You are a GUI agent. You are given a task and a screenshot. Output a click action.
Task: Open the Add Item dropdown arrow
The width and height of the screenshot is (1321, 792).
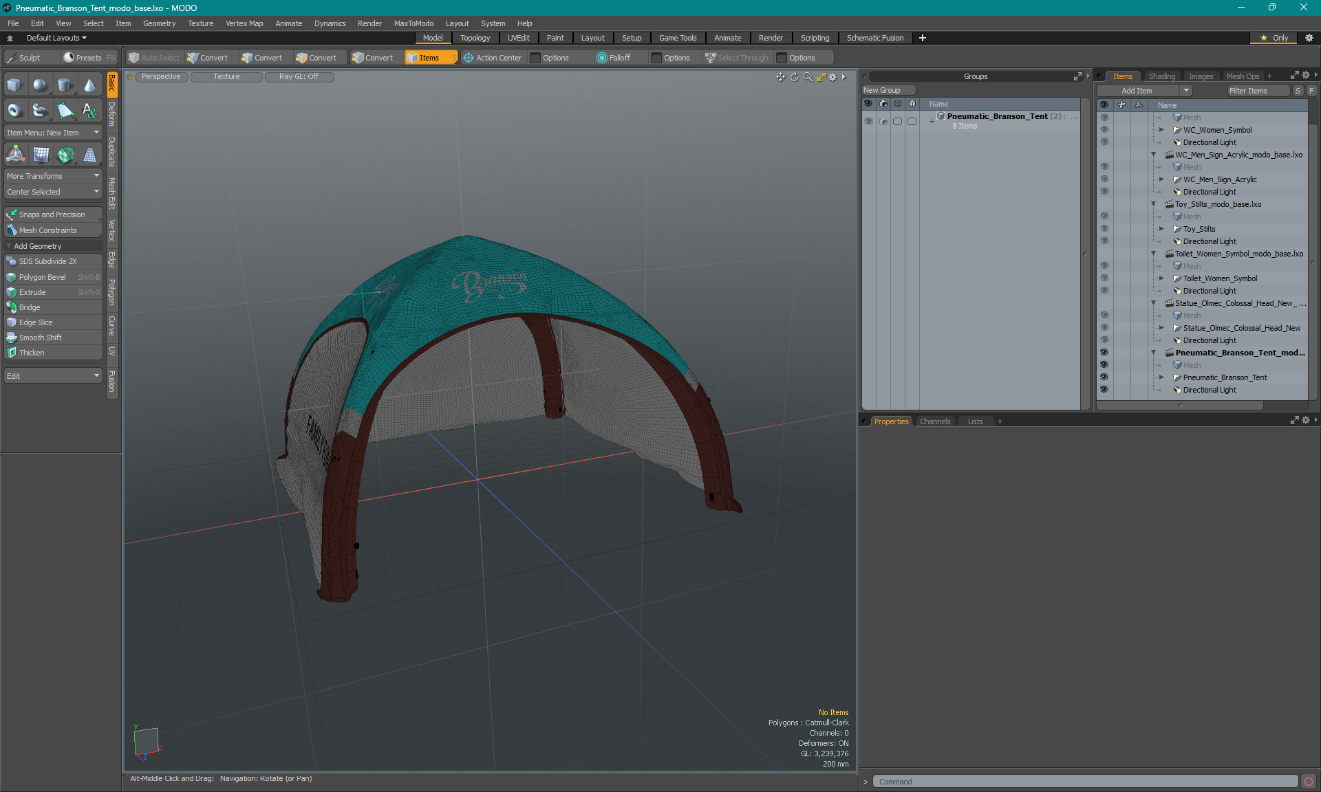1186,91
